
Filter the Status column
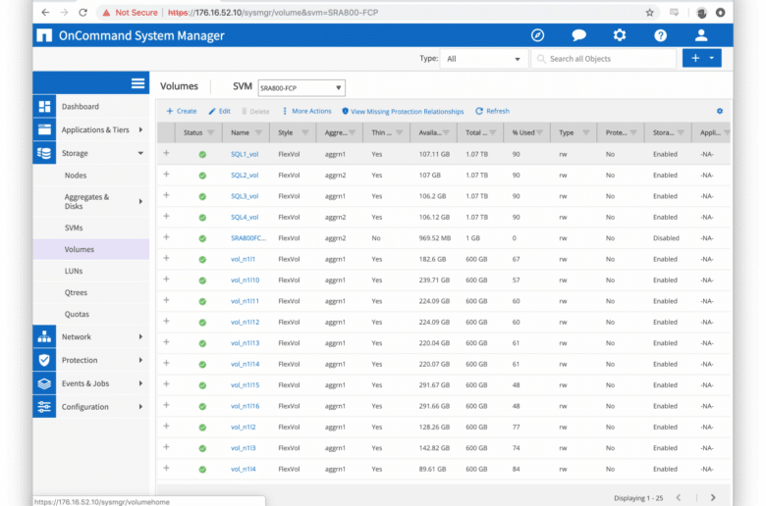(210, 132)
